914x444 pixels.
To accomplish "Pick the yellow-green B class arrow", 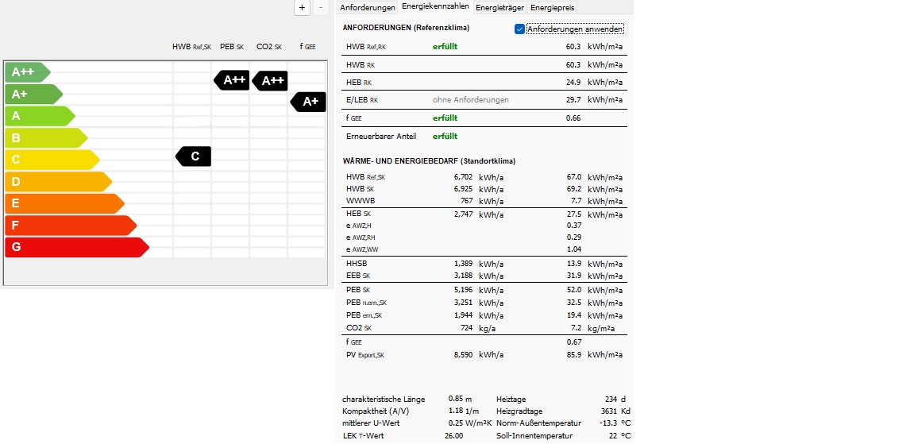I will 44,137.
